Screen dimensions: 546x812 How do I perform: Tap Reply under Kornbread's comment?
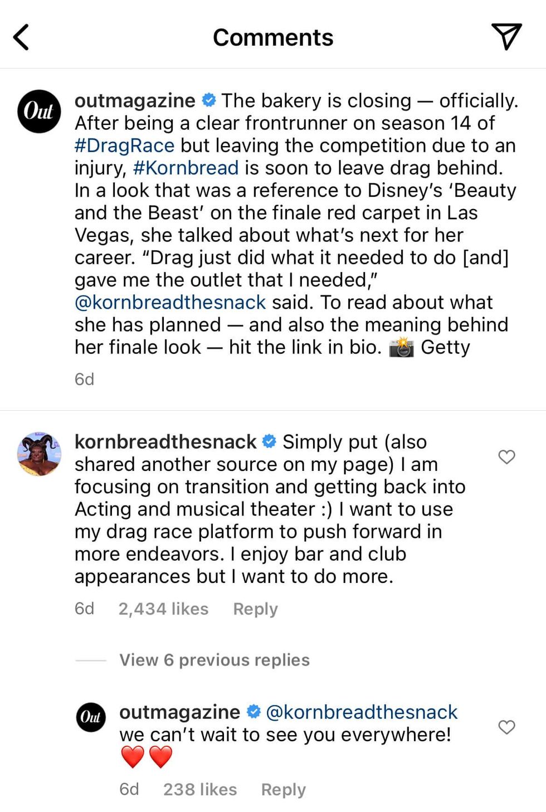tap(255, 609)
